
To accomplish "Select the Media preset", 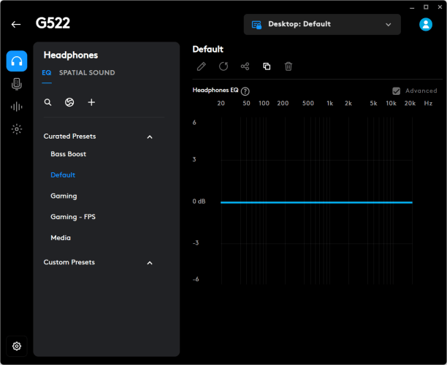I will [x=61, y=238].
